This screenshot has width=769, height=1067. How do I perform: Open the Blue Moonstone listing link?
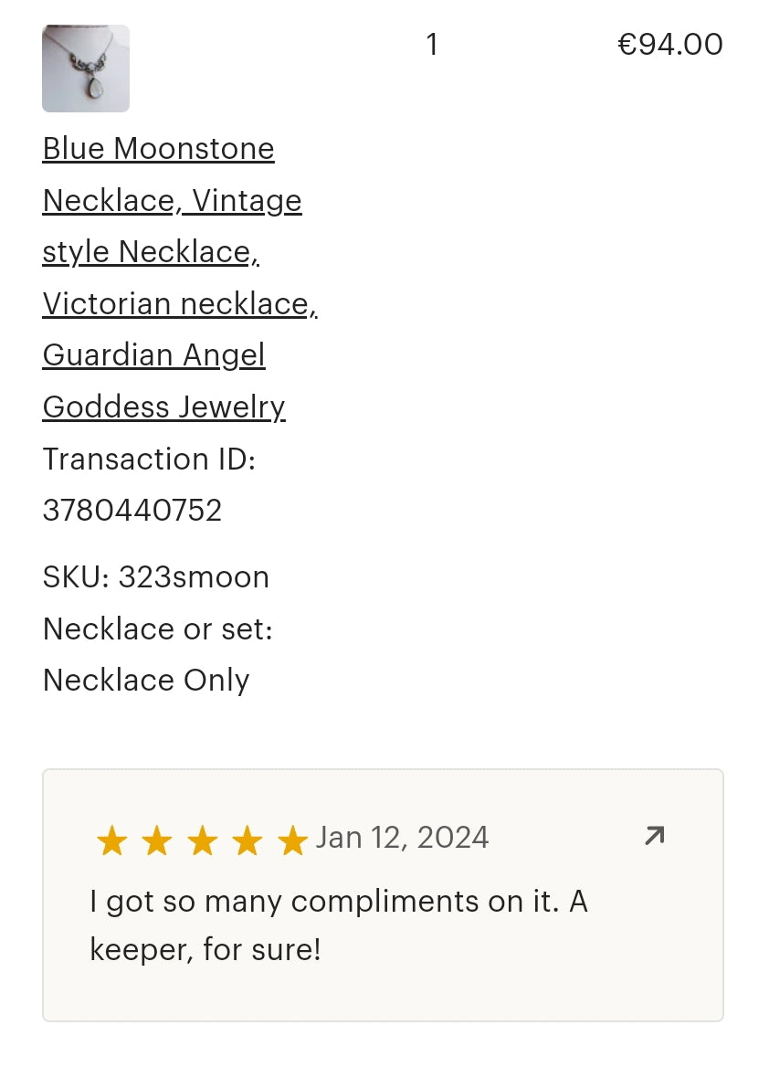tap(158, 149)
